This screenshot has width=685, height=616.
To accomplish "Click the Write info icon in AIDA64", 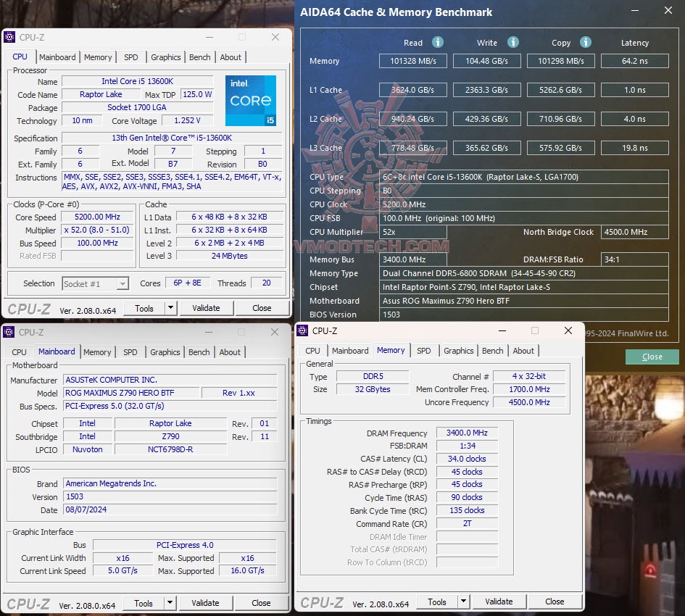I will pyautogui.click(x=513, y=42).
